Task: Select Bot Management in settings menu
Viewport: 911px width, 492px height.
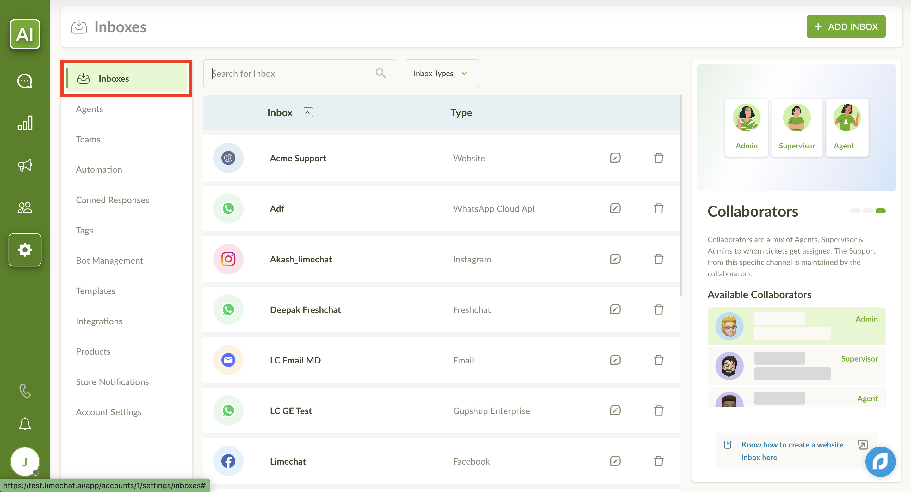Action: (x=109, y=261)
